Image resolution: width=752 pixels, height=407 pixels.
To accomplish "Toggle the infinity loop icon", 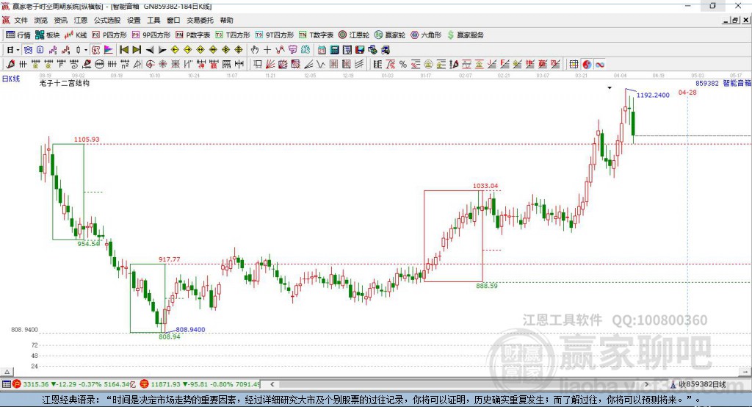I will coord(599,65).
